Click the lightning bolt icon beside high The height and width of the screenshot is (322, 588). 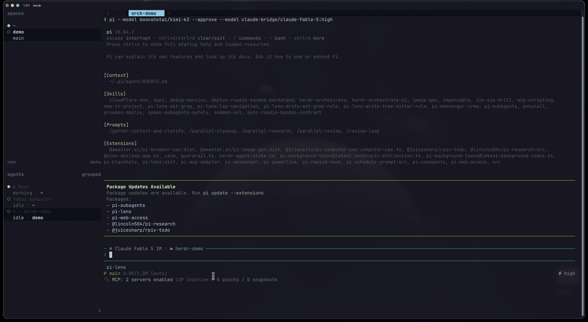(x=560, y=273)
